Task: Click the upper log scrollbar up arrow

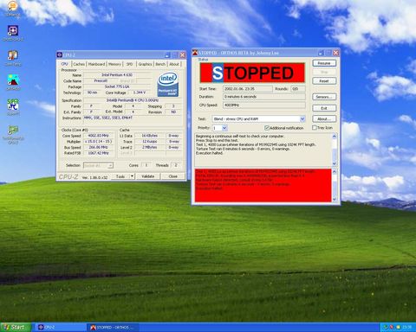Action: 335,136
